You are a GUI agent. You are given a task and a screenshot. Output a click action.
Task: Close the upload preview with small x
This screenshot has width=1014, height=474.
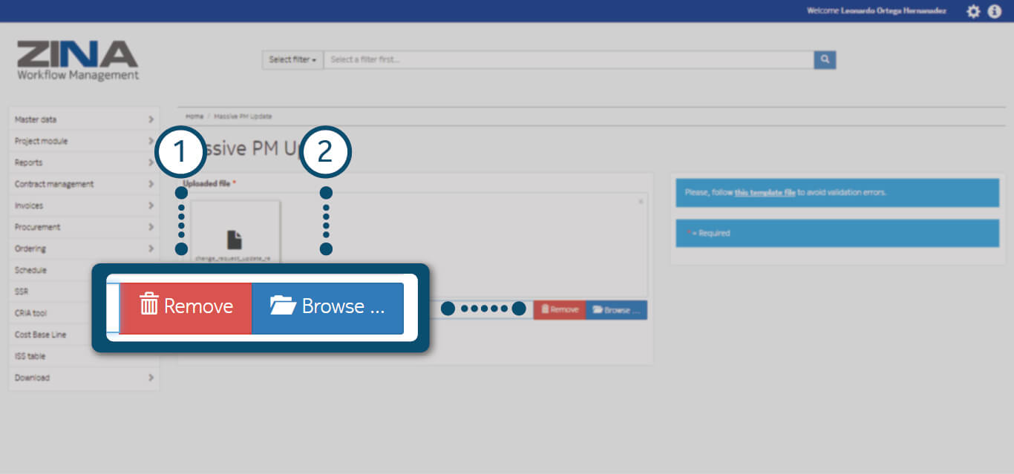point(641,201)
